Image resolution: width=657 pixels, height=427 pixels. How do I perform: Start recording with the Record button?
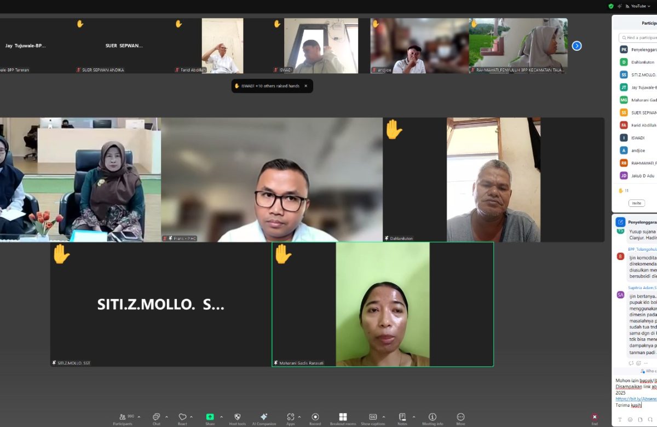click(x=315, y=417)
